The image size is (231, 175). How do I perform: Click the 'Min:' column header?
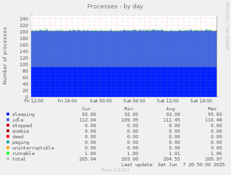129,109
